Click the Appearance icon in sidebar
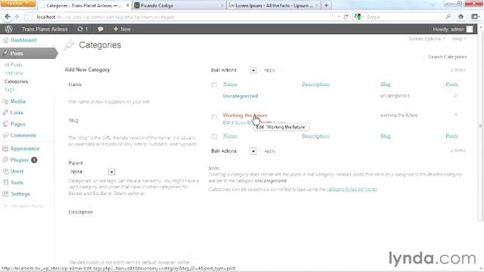 [x=5, y=149]
